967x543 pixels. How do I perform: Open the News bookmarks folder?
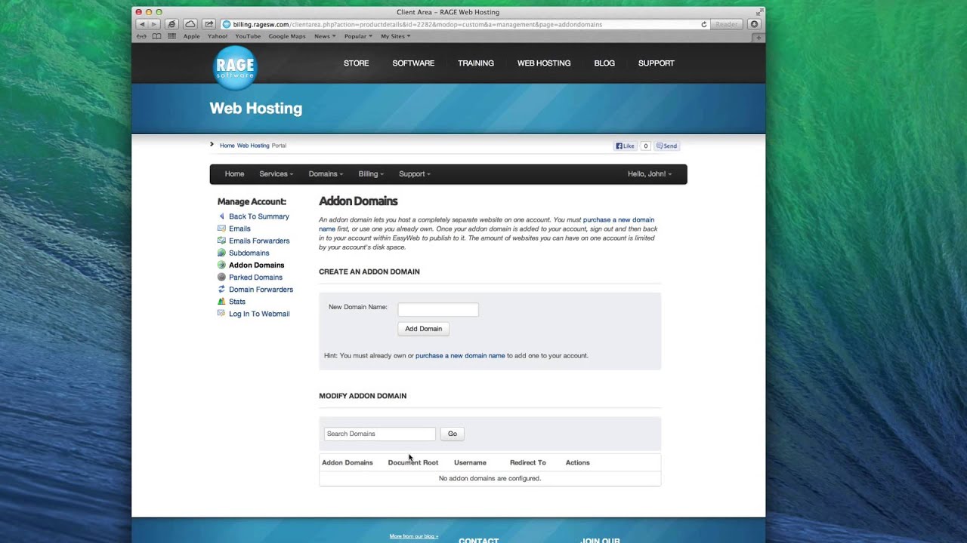(324, 36)
